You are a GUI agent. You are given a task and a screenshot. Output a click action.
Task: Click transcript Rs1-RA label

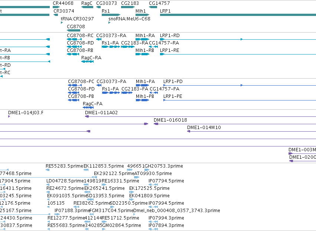click(110, 43)
